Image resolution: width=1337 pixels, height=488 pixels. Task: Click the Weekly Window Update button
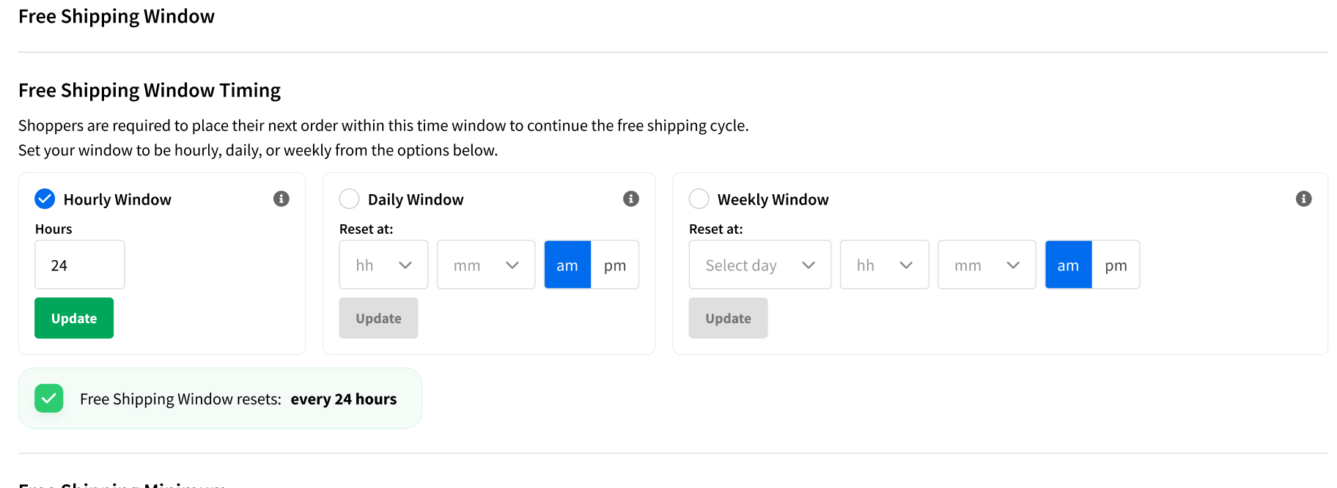coord(728,318)
